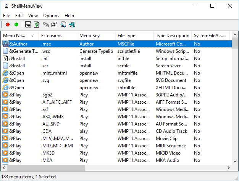Click the .inf extension cell
This screenshot has width=239, height=181.
[x=45, y=58]
